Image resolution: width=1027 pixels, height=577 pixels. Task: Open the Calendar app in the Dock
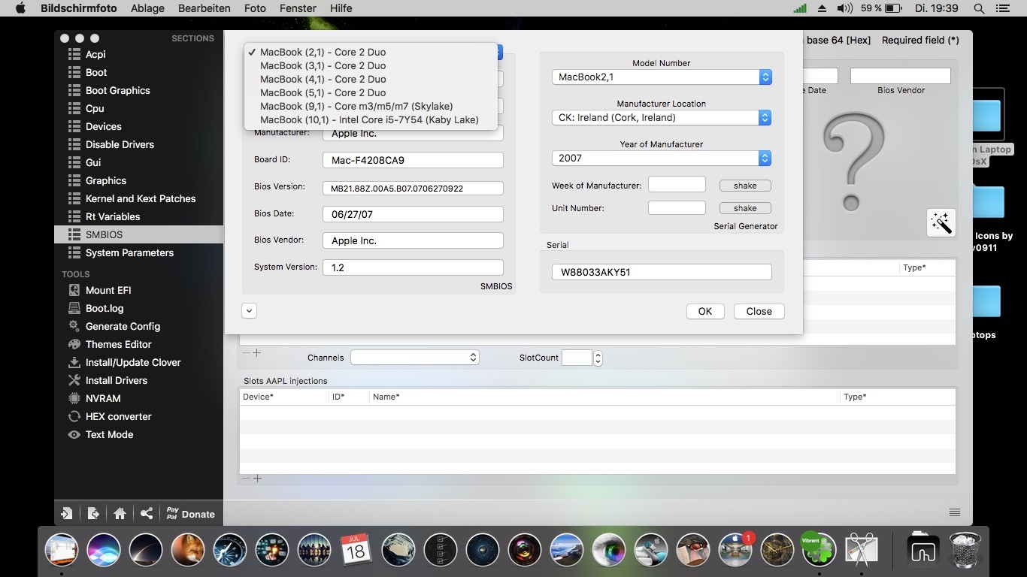tap(356, 550)
